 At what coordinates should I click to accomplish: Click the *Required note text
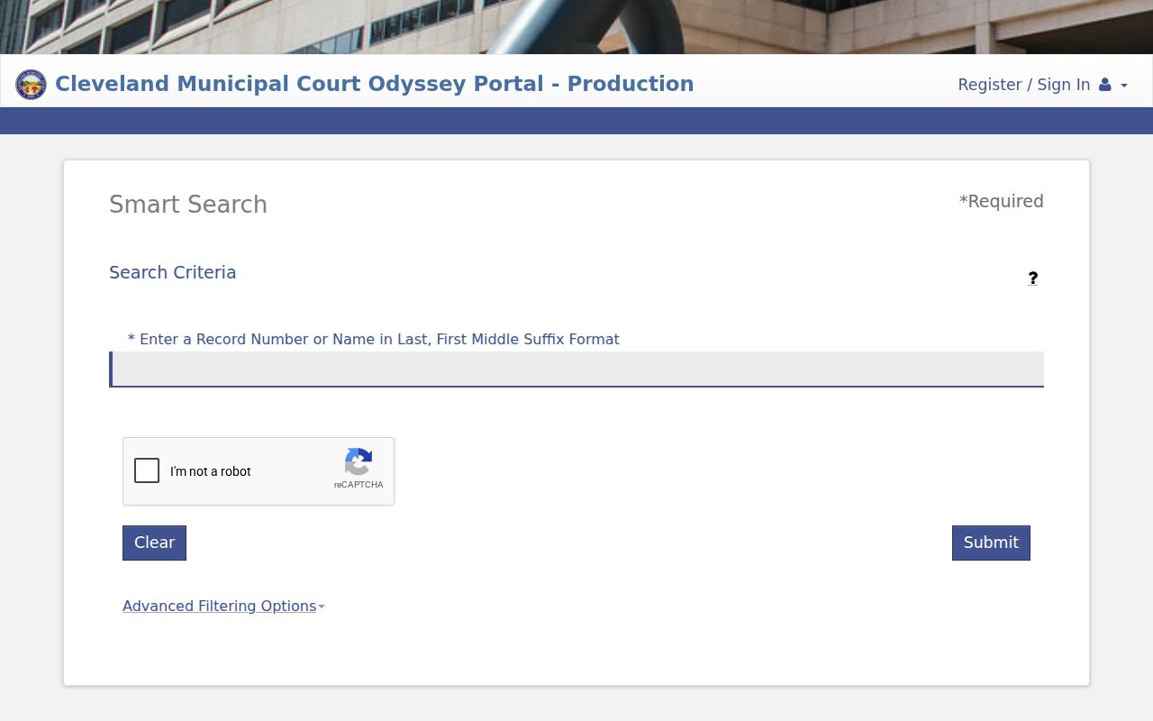pos(1001,201)
